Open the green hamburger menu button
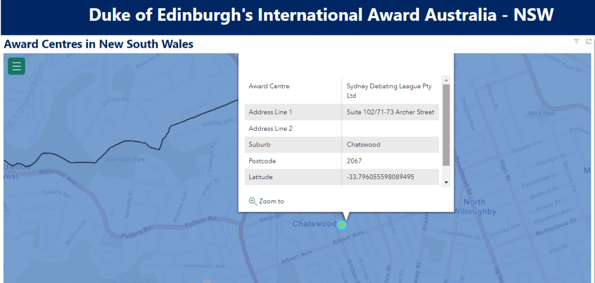The width and height of the screenshot is (595, 283). click(x=16, y=66)
